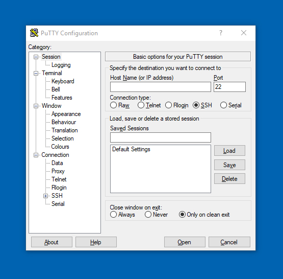Screen dimensions: 283x279
Task: Select the Telnet connection type
Action: pos(141,105)
